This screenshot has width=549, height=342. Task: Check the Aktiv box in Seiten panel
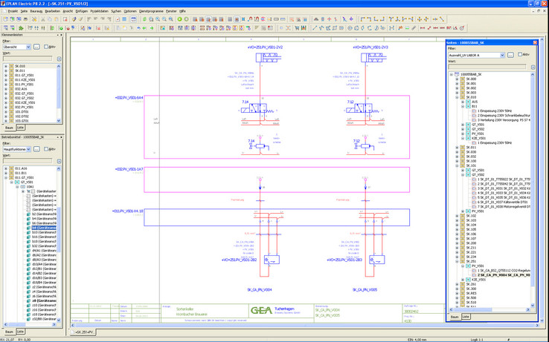tap(520, 55)
